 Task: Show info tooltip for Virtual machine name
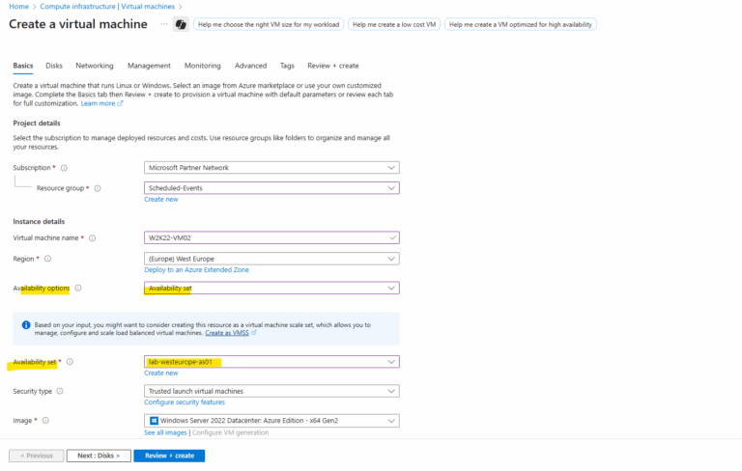[x=93, y=237]
